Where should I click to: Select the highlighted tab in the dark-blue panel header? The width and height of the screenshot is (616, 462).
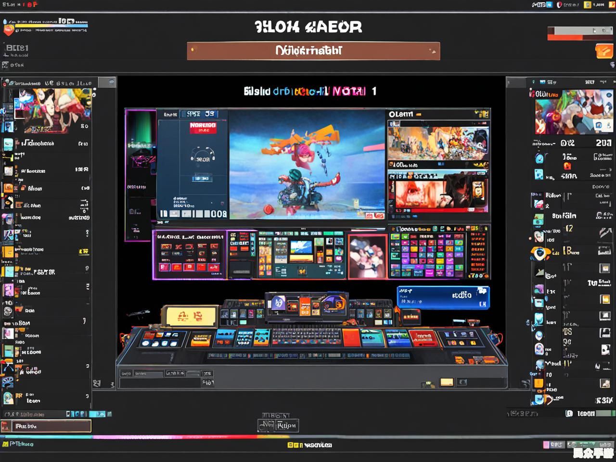coord(198,114)
